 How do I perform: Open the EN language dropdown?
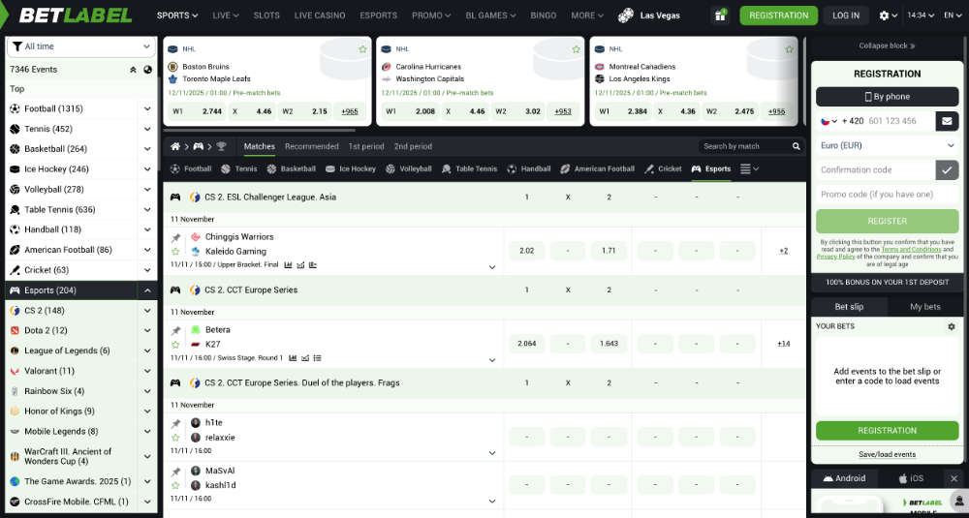(953, 15)
